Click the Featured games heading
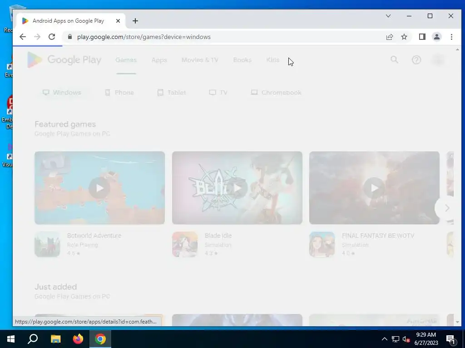Screen dimensions: 465x348 tap(65, 124)
